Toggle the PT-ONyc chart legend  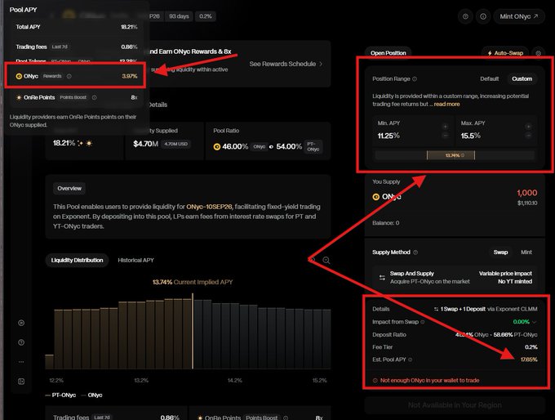pos(60,395)
